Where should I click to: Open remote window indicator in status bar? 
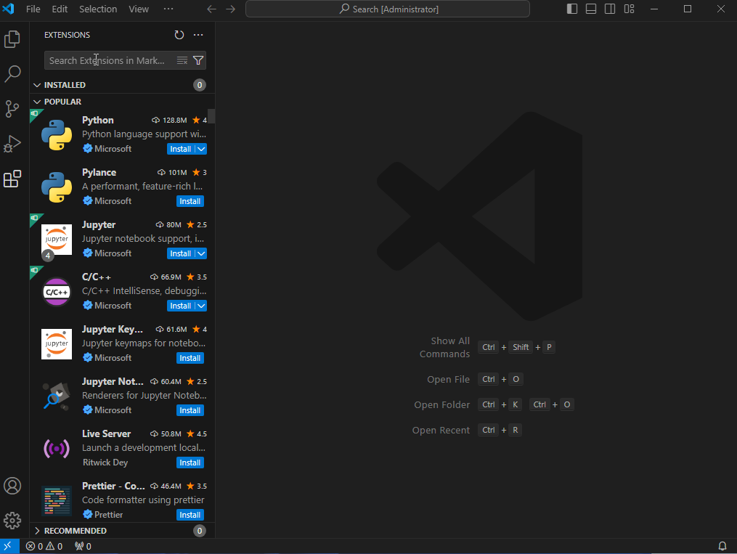pos(8,546)
